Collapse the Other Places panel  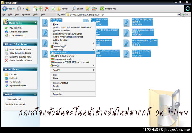pyautogui.click(x=35, y=69)
